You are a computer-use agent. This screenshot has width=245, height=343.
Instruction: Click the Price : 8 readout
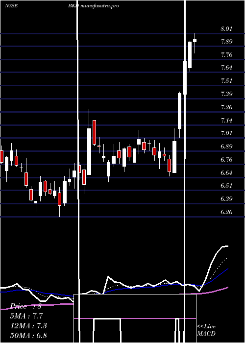coord(26,306)
